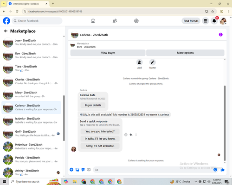This screenshot has width=232, height=185.
Task: Open the Facebook logo home link
Action: point(6,21)
